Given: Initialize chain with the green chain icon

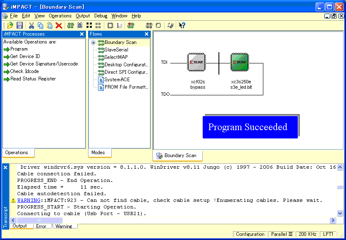Looking at the screenshot, I should [x=70, y=26].
